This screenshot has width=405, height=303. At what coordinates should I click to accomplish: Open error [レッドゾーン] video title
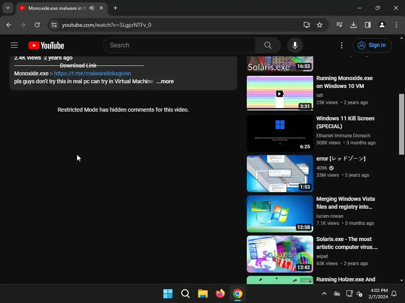coord(341,159)
